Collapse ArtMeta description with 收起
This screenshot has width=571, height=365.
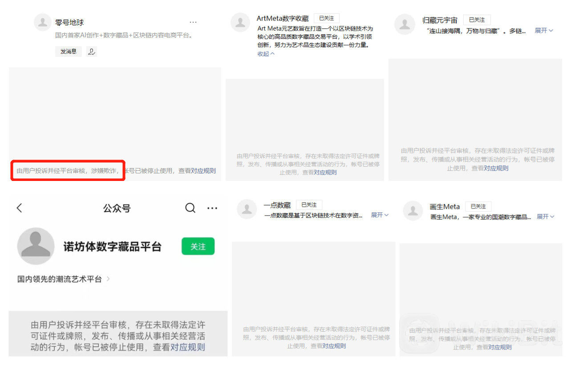click(x=266, y=54)
